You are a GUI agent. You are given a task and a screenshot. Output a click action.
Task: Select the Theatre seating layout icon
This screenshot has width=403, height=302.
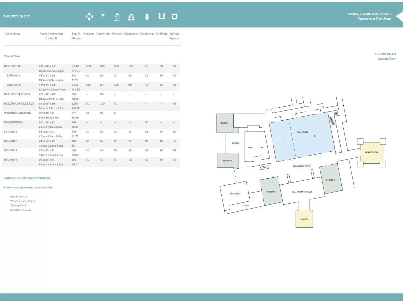(117, 17)
